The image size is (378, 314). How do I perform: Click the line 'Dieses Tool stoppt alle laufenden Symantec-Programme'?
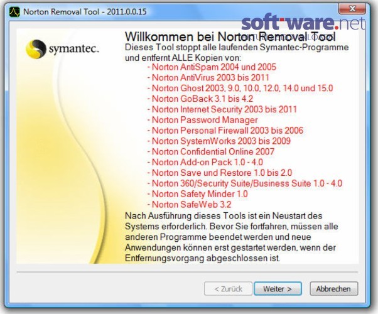pos(237,48)
